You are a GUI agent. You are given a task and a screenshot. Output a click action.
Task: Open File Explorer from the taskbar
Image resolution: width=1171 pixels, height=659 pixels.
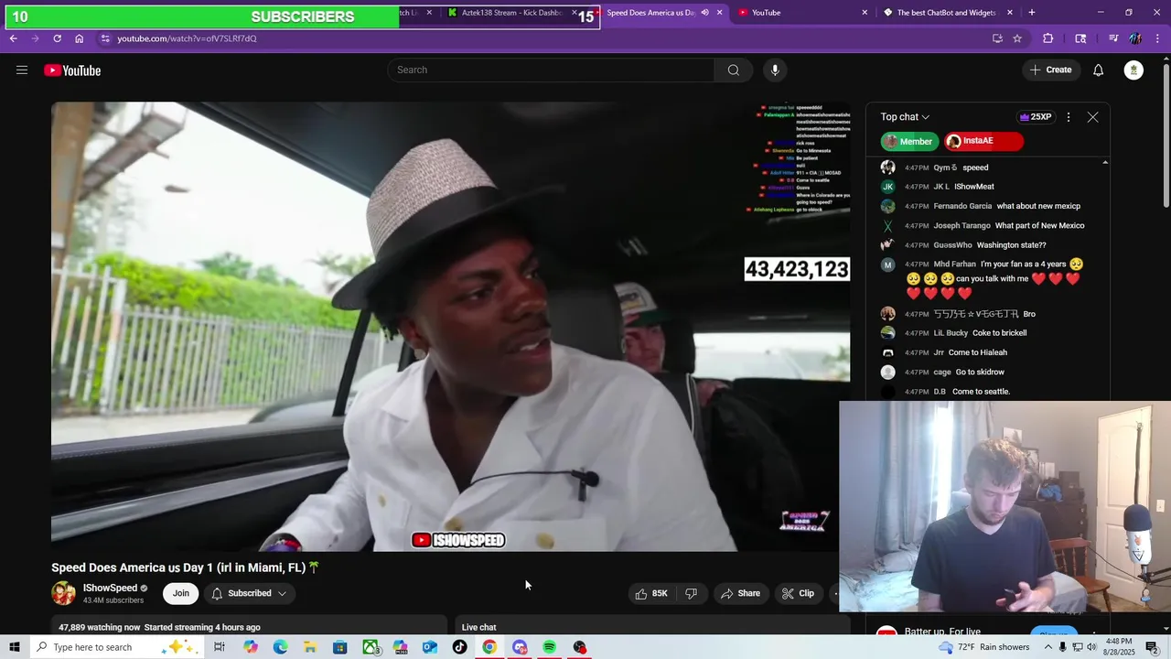tap(310, 647)
